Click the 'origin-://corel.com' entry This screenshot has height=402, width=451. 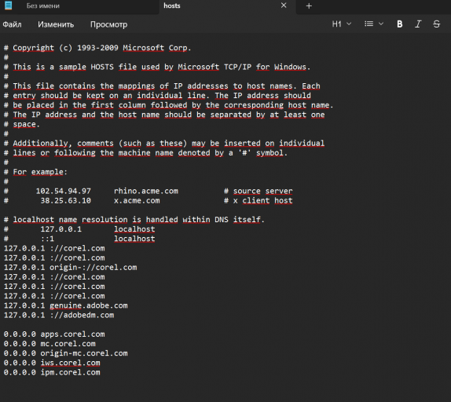click(93, 268)
